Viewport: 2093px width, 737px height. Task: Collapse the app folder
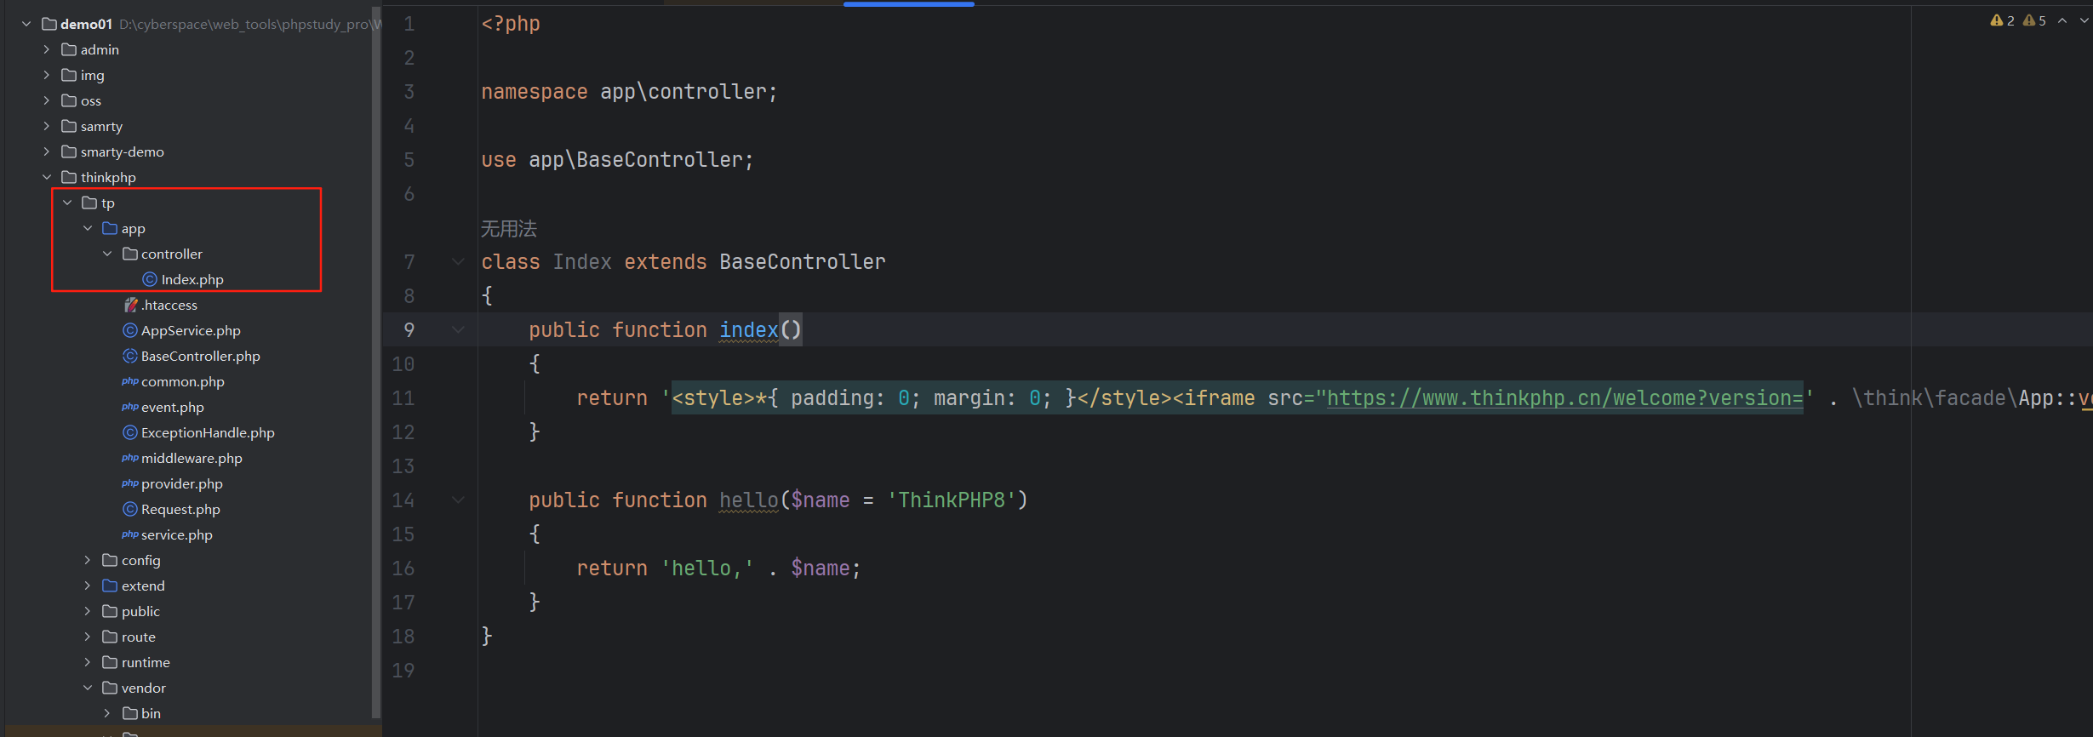(x=88, y=228)
